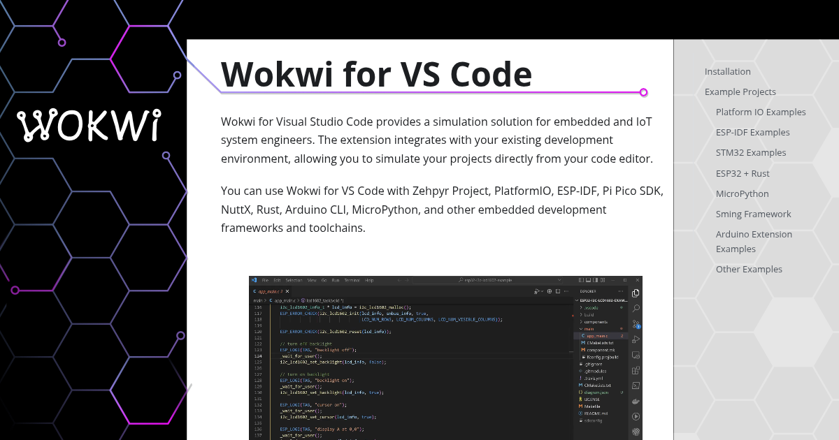Select the app_main.c editor tab
Viewport: 839px width, 440px height.
[268, 291]
